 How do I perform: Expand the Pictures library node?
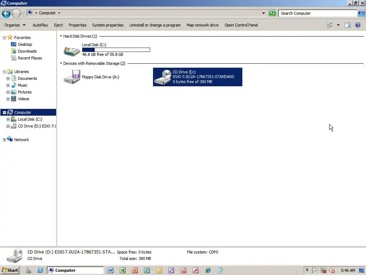click(8, 92)
